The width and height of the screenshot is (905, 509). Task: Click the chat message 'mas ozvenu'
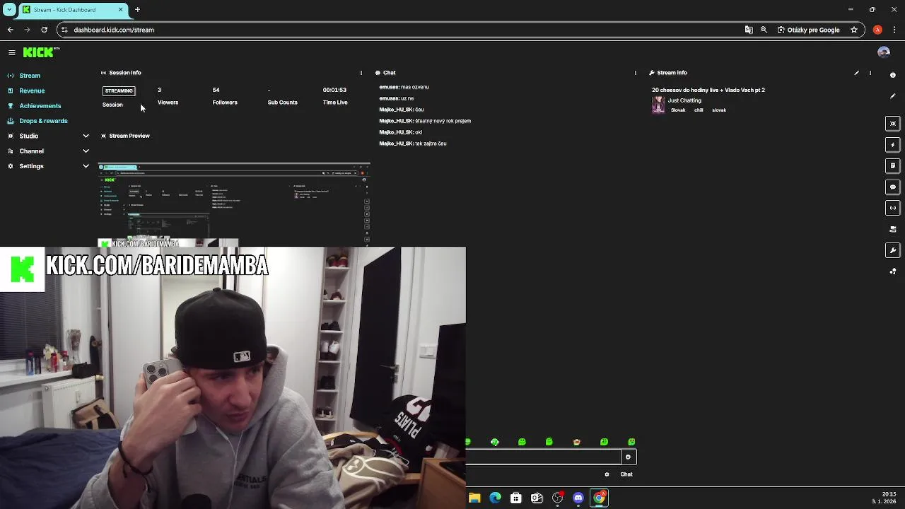[415, 87]
